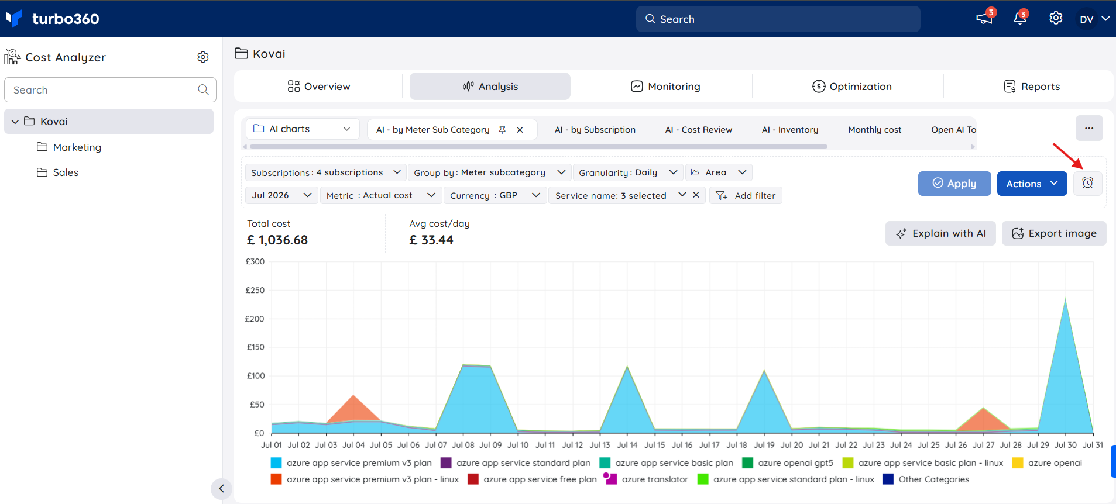Open the Area chart type dropdown
The height and width of the screenshot is (504, 1116).
click(x=719, y=172)
